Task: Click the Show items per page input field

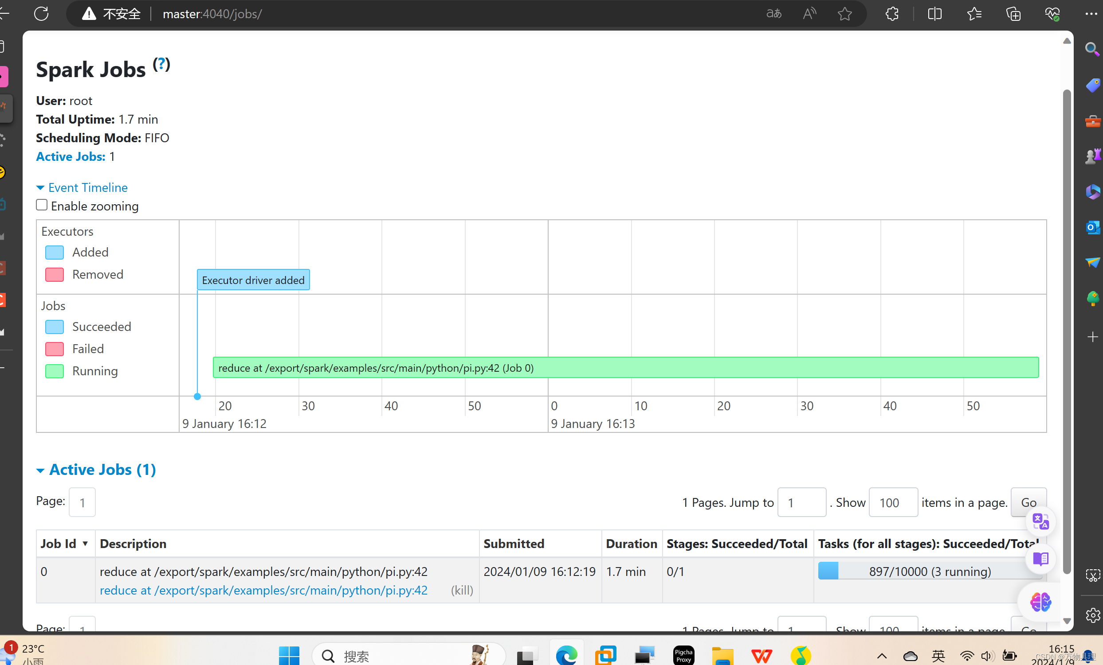Action: click(893, 502)
